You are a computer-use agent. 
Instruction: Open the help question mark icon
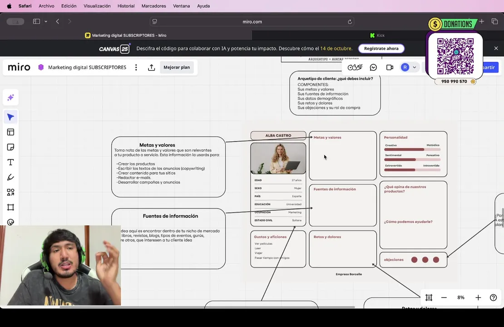[494, 298]
